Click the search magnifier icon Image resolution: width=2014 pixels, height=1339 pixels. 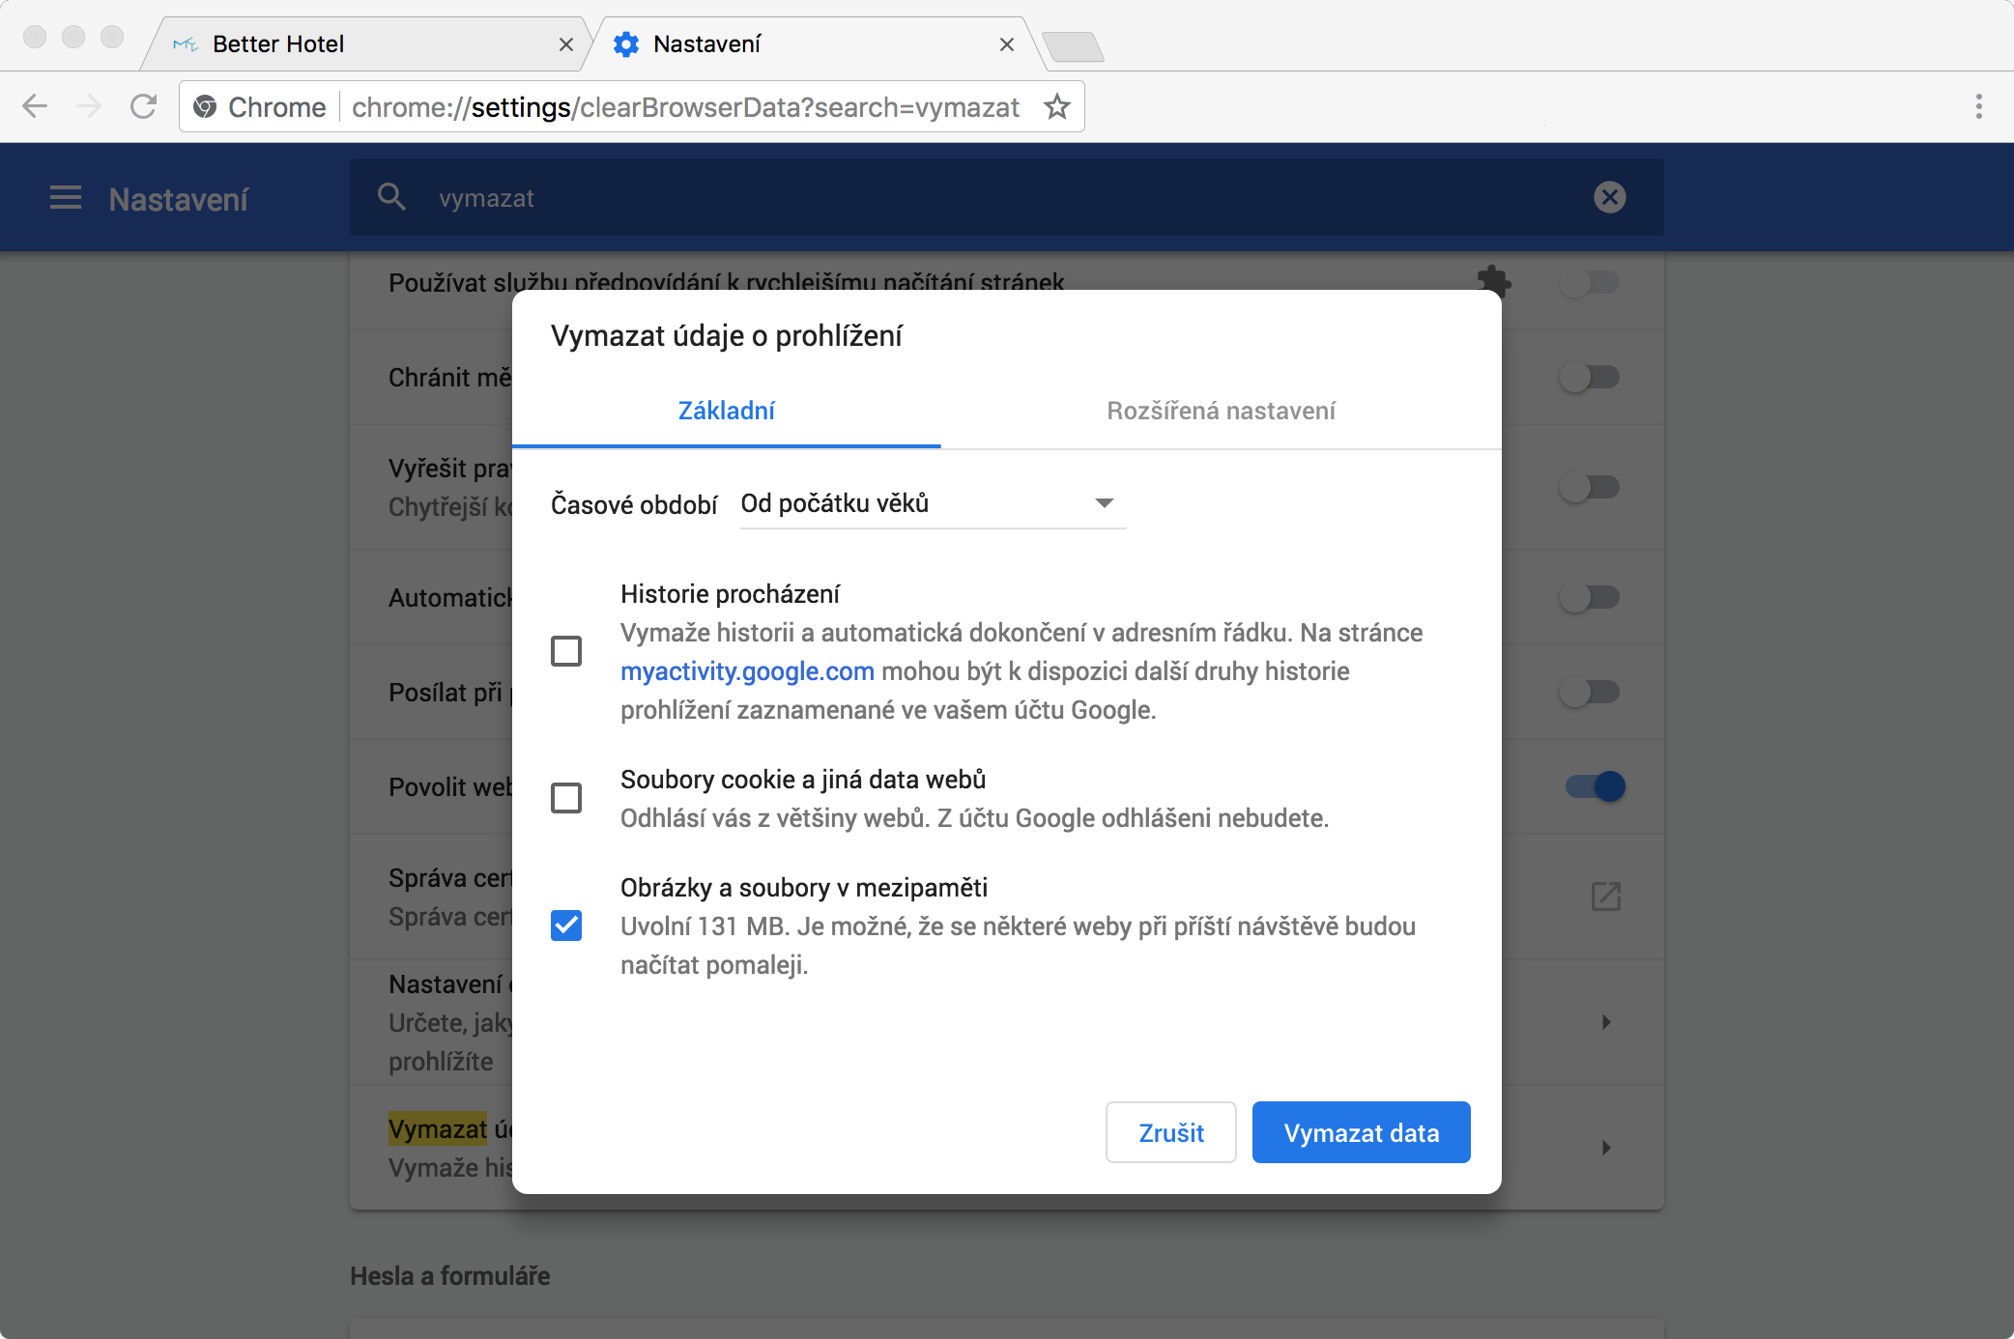coord(391,197)
